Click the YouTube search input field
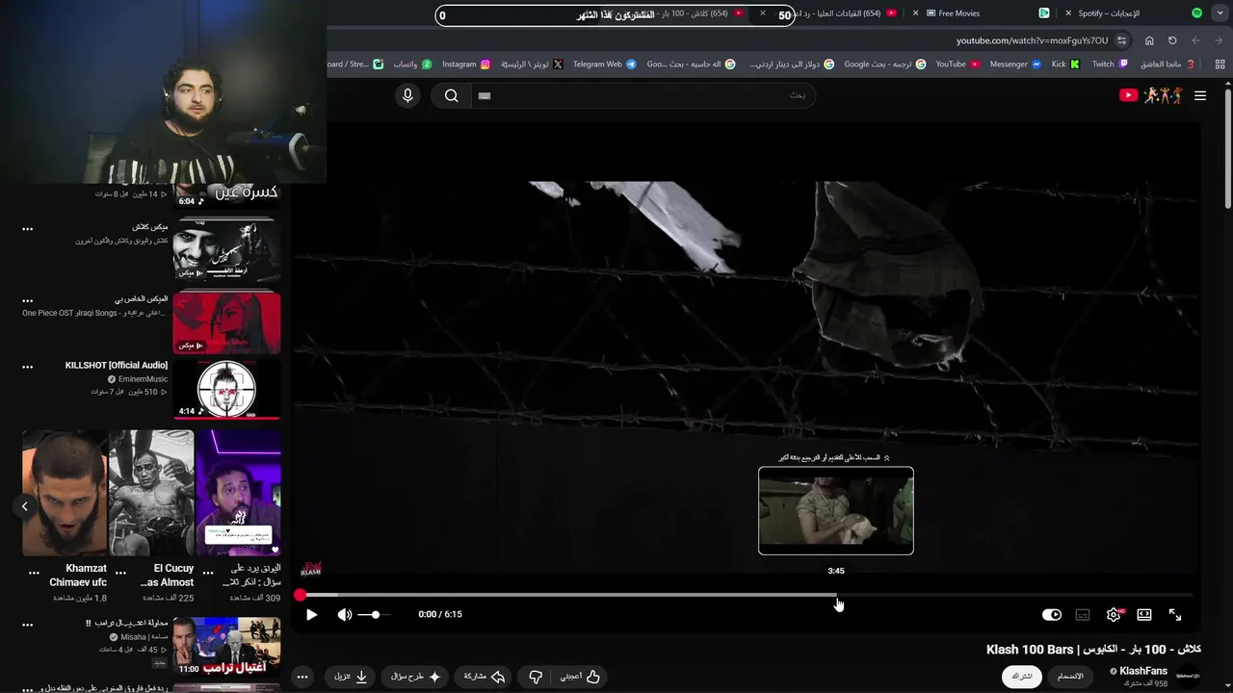The image size is (1233, 693). (x=643, y=95)
